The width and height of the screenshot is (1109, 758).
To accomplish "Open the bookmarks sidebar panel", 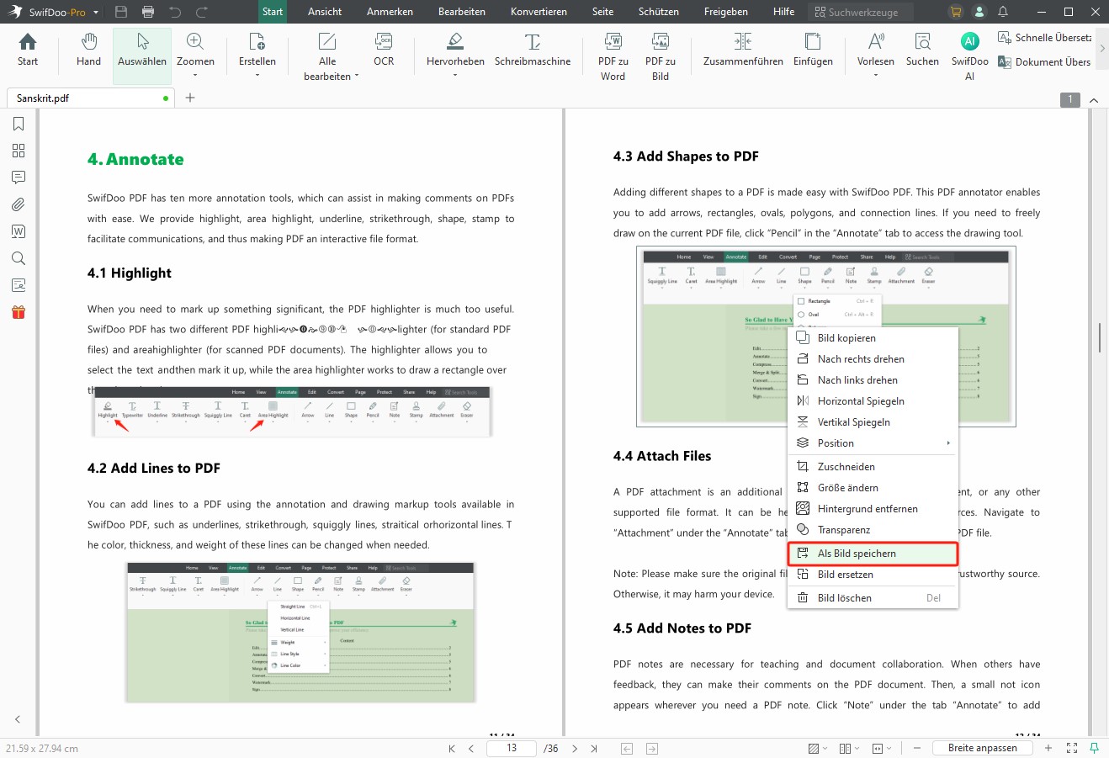I will pos(19,124).
